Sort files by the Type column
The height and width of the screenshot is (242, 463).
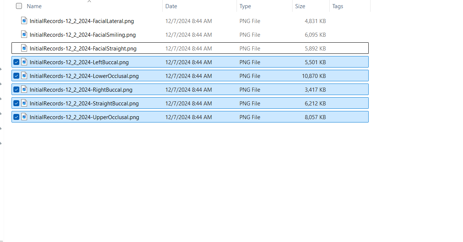pos(245,6)
